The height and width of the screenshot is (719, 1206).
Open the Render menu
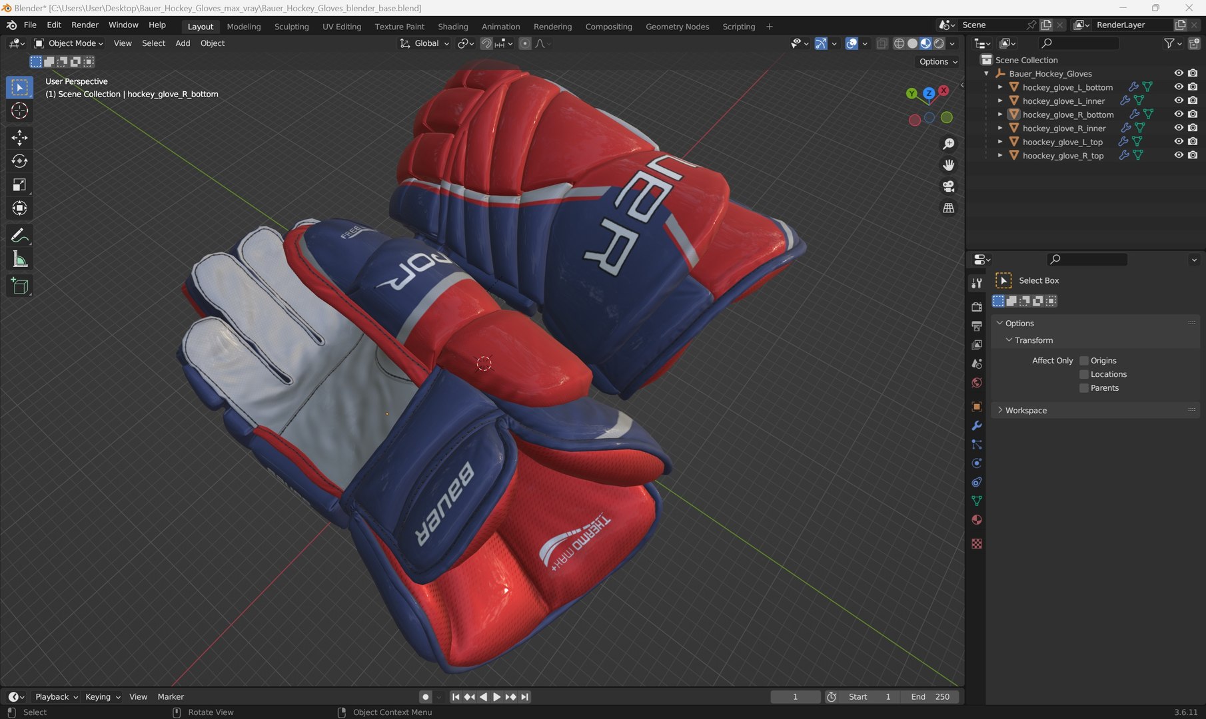click(85, 25)
